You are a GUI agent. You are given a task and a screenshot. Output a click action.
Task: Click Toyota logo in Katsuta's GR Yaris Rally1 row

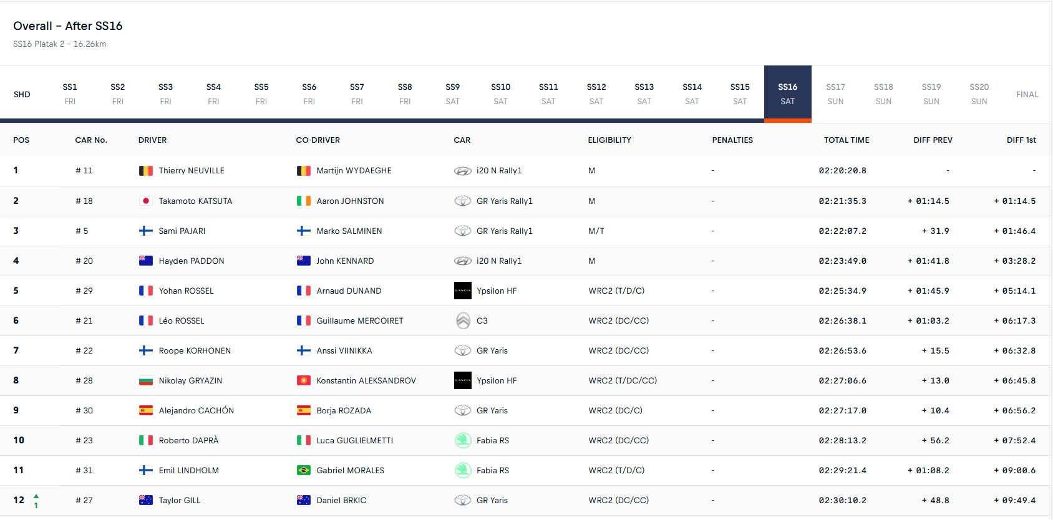[462, 201]
